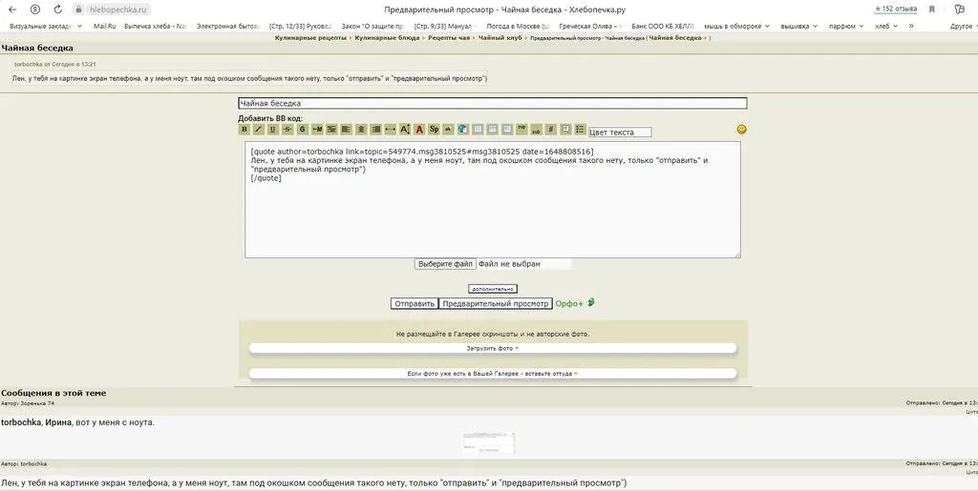Expand the Загрузить фото section
Viewport: 978px width, 491px height.
tap(493, 348)
